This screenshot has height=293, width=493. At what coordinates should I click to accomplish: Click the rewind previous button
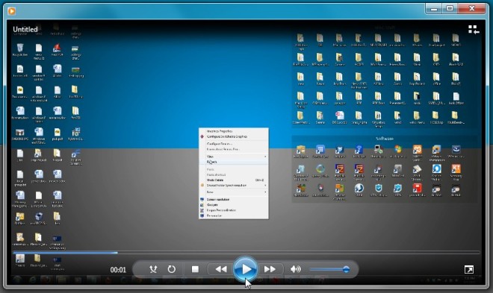[x=221, y=269]
